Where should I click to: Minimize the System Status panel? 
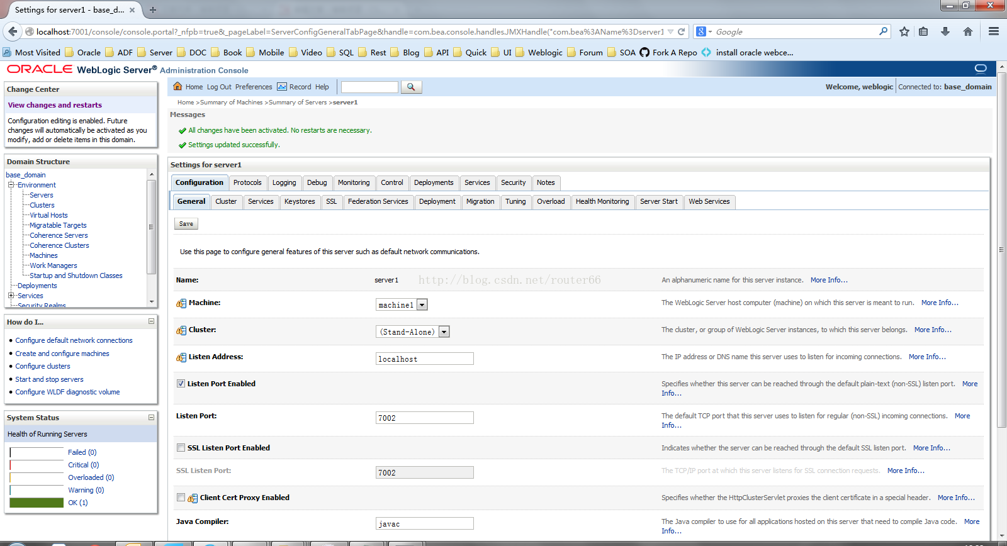click(151, 417)
